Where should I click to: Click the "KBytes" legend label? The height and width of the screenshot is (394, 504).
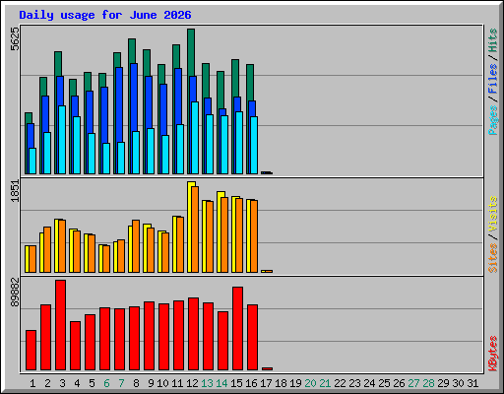[x=492, y=354]
